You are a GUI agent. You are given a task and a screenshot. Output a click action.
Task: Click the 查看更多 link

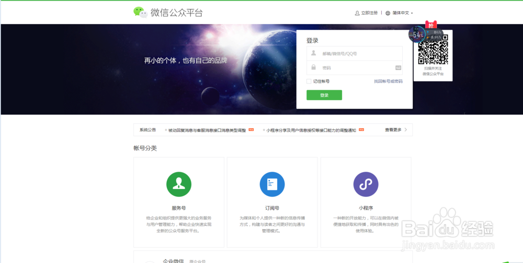coord(393,130)
